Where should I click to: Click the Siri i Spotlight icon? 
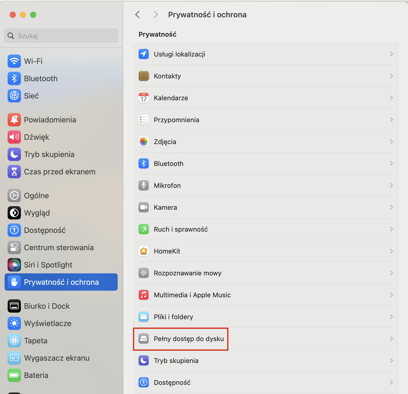pos(14,265)
